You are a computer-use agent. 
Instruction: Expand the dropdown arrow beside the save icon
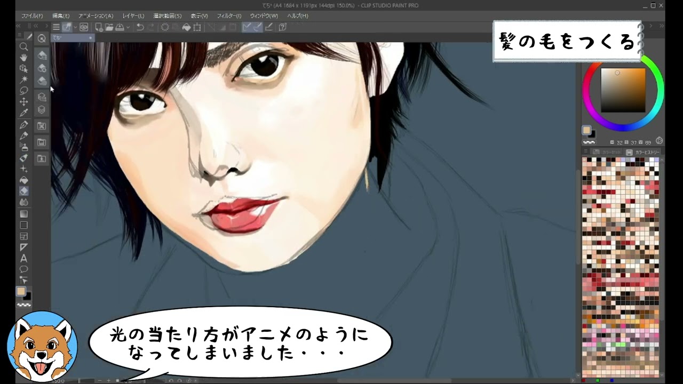tap(128, 27)
